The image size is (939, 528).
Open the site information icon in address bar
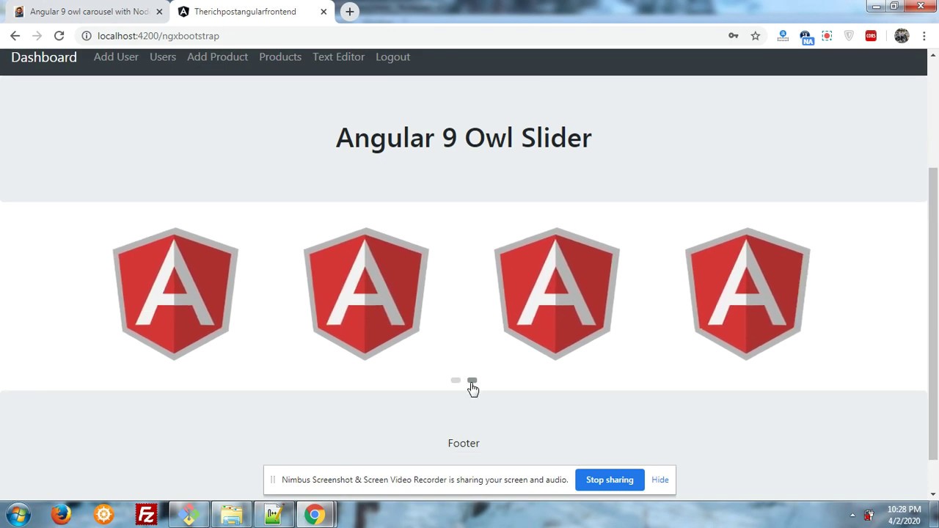(86, 35)
